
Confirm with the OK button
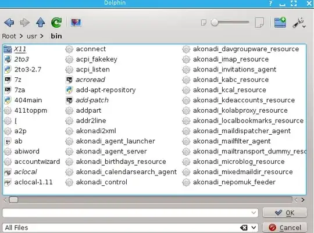[x=284, y=213]
